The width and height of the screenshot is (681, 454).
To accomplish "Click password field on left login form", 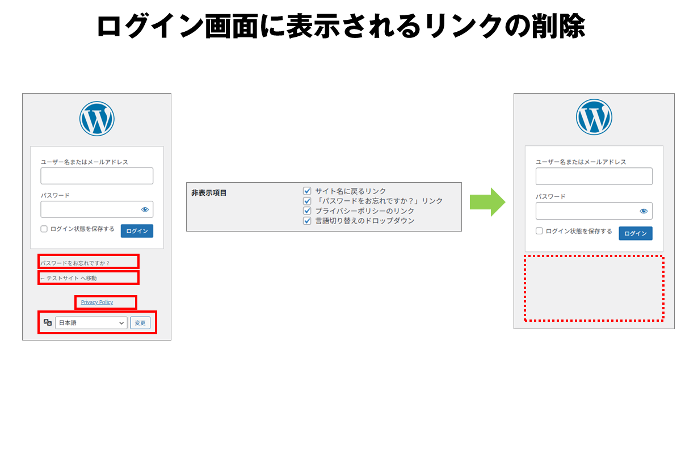I will (x=97, y=209).
